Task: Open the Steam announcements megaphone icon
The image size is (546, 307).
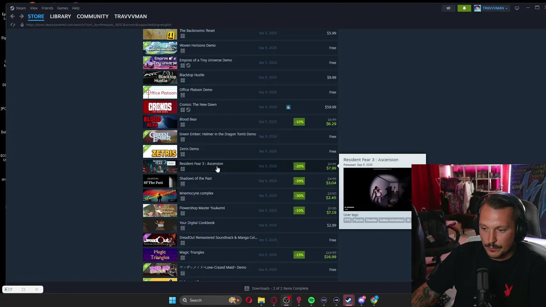Action: tap(448, 8)
